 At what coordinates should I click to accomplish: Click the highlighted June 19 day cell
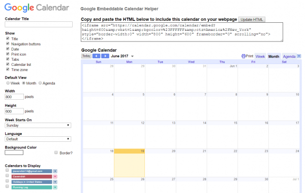129,163
